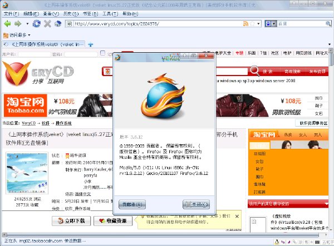Click in the Baidu search input field

pyautogui.click(x=301, y=23)
